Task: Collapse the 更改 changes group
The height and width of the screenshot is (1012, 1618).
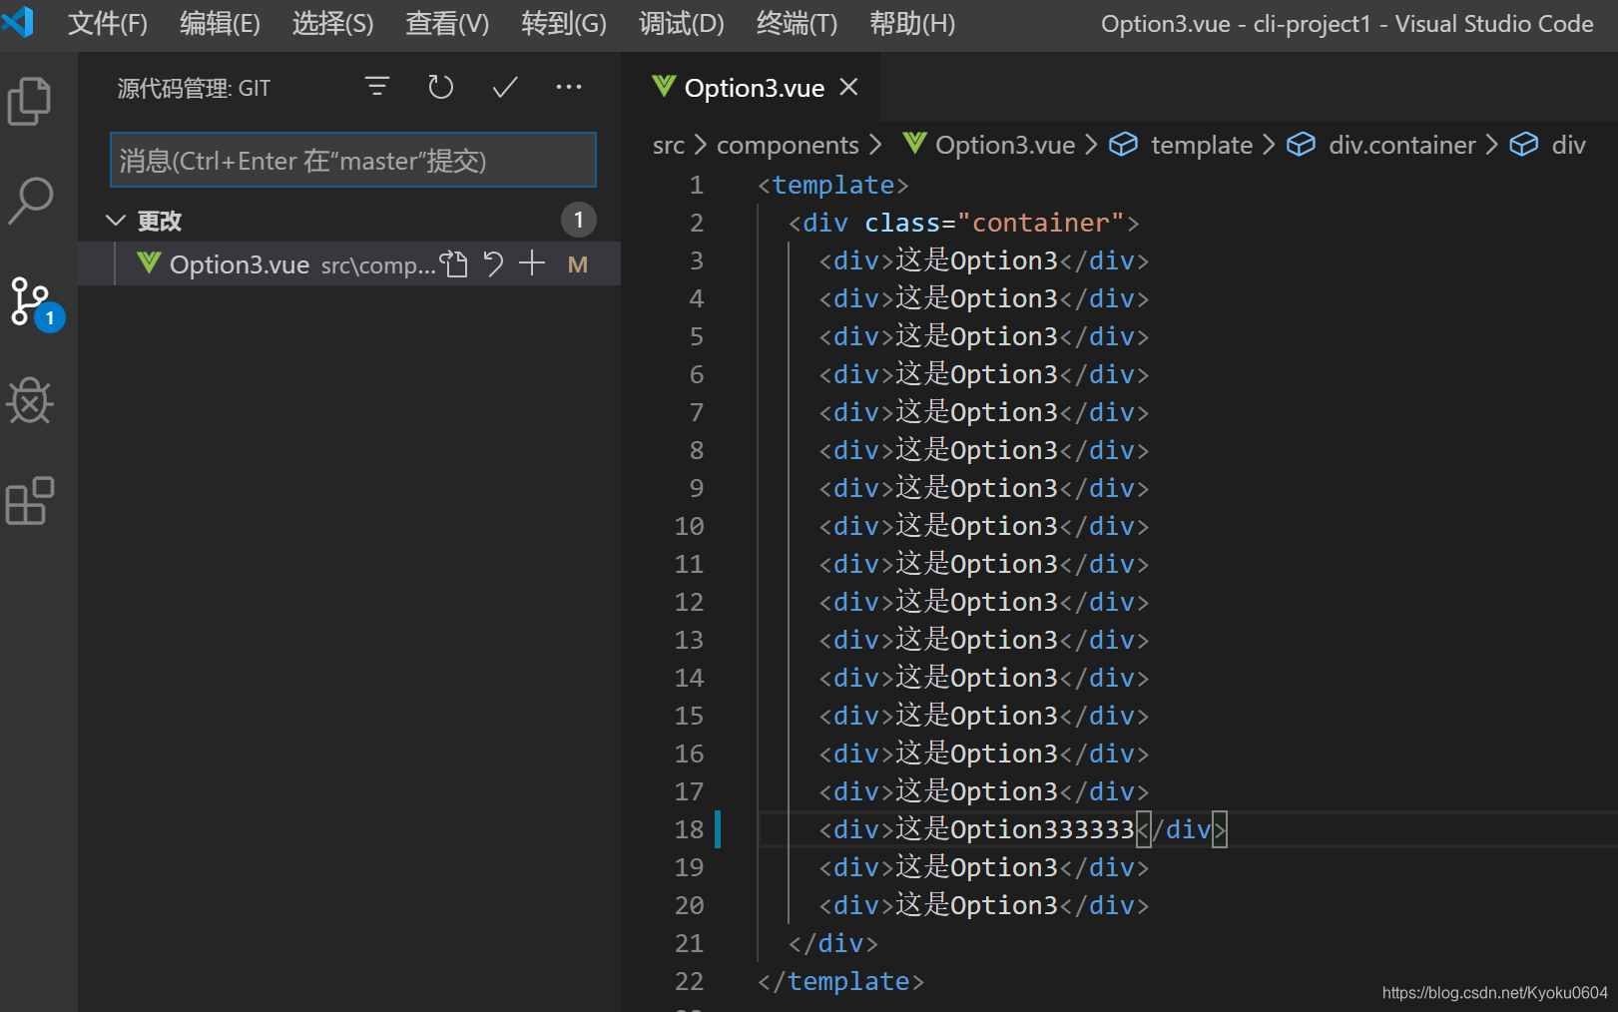Action: click(x=116, y=220)
